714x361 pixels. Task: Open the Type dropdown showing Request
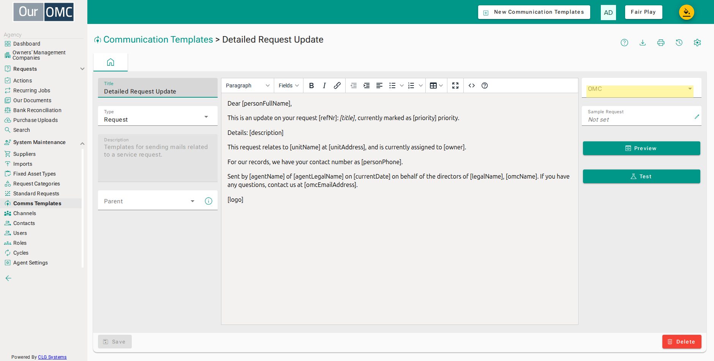click(158, 116)
